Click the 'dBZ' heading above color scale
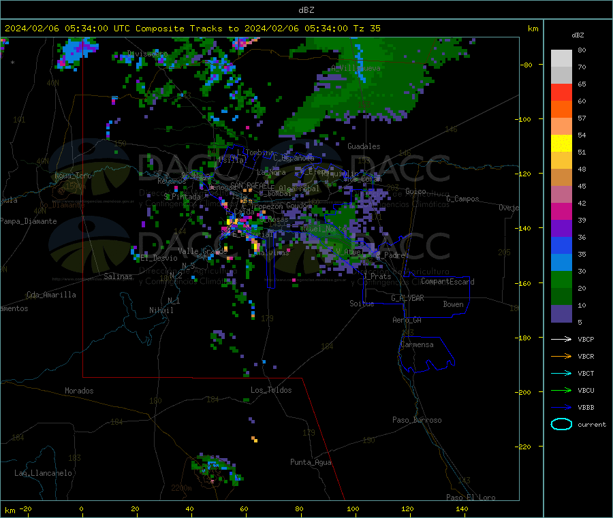 578,35
